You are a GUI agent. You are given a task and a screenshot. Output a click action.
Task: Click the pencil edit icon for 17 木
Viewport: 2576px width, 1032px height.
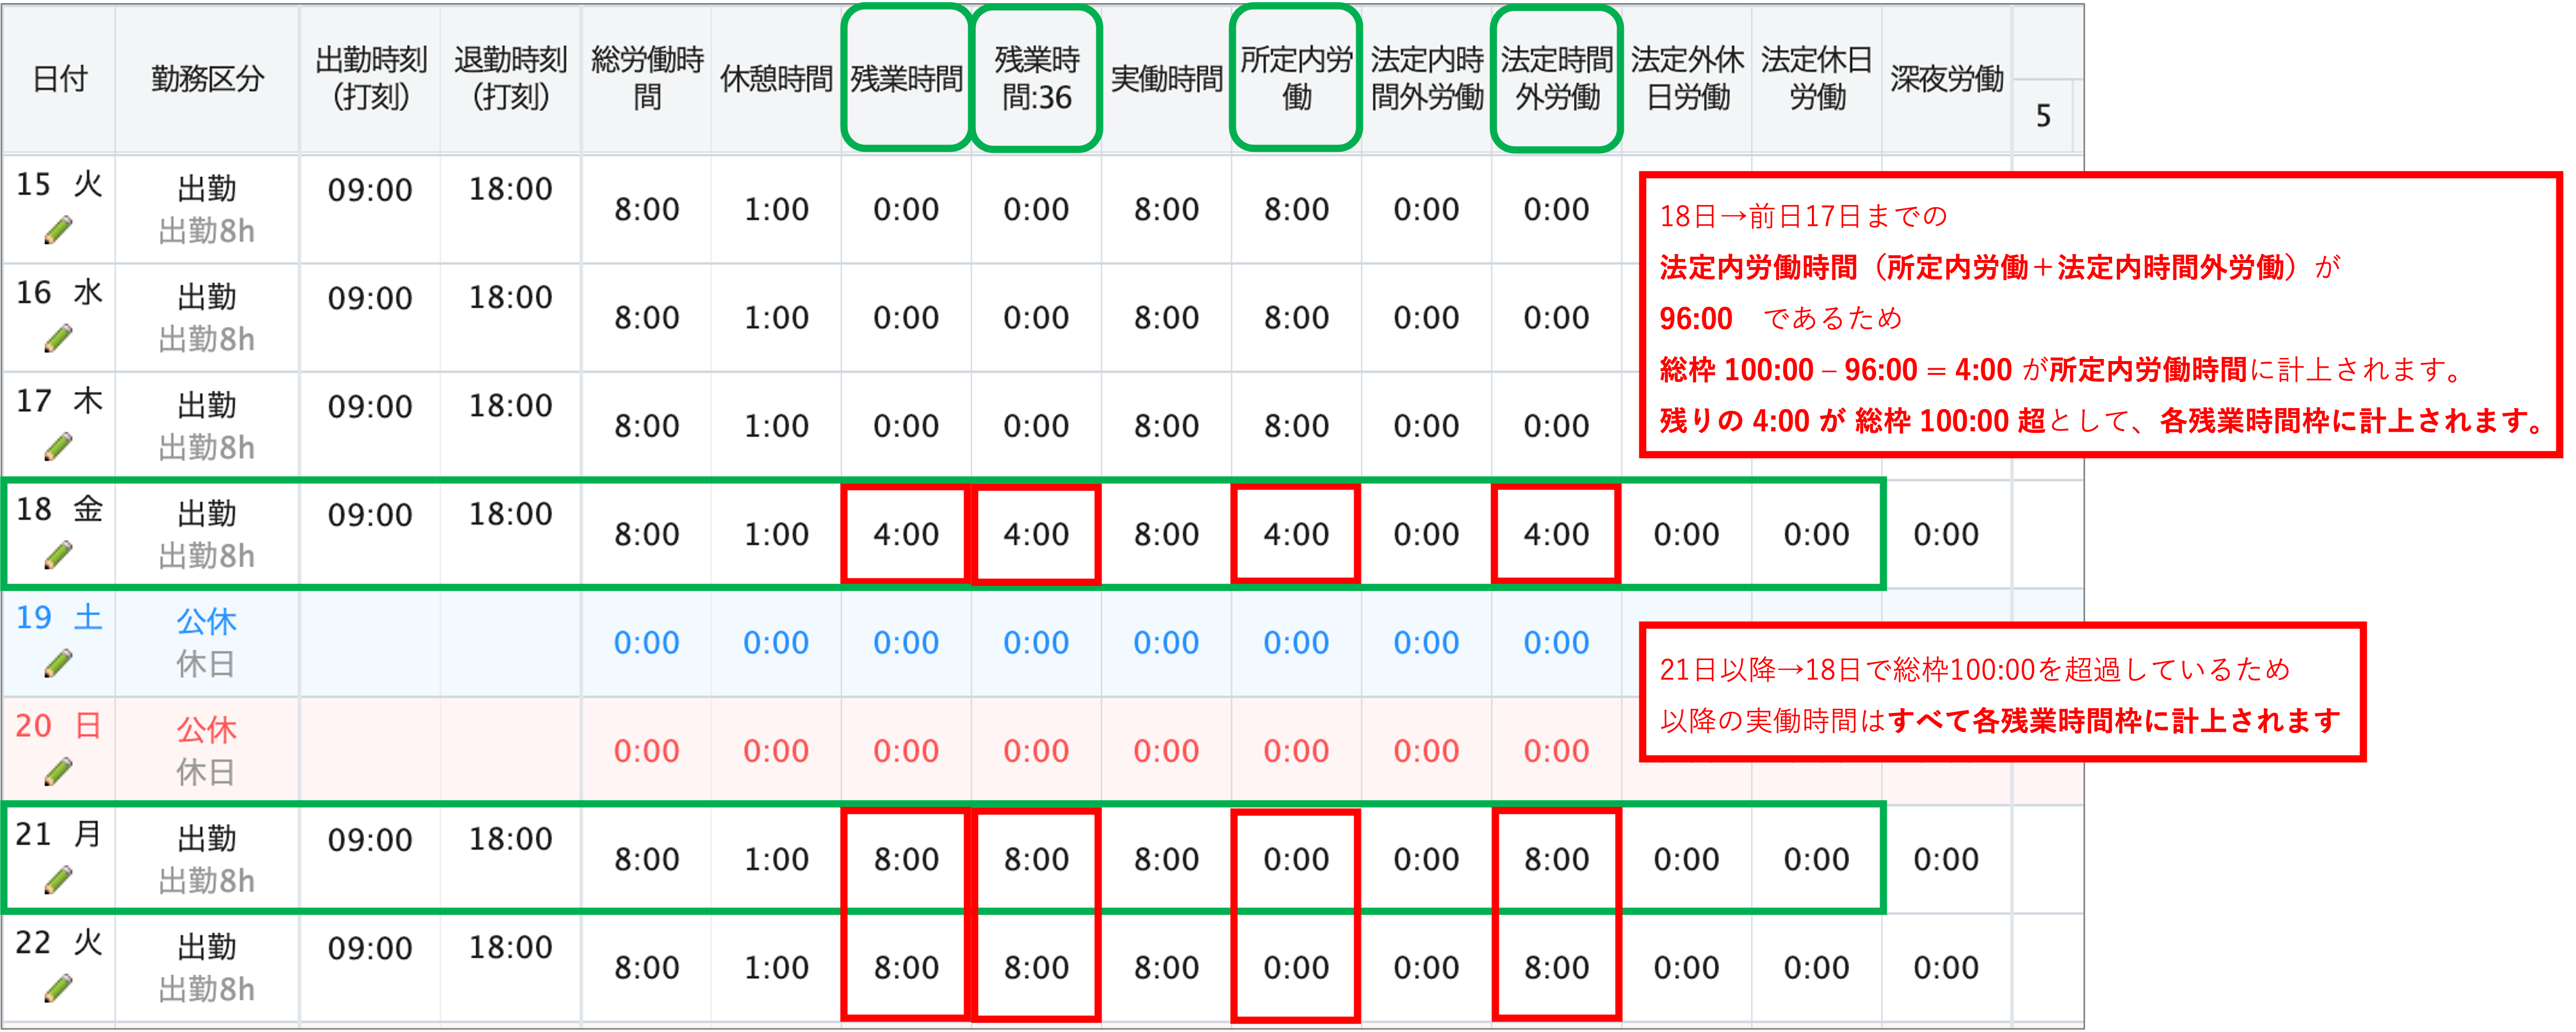coord(58,446)
